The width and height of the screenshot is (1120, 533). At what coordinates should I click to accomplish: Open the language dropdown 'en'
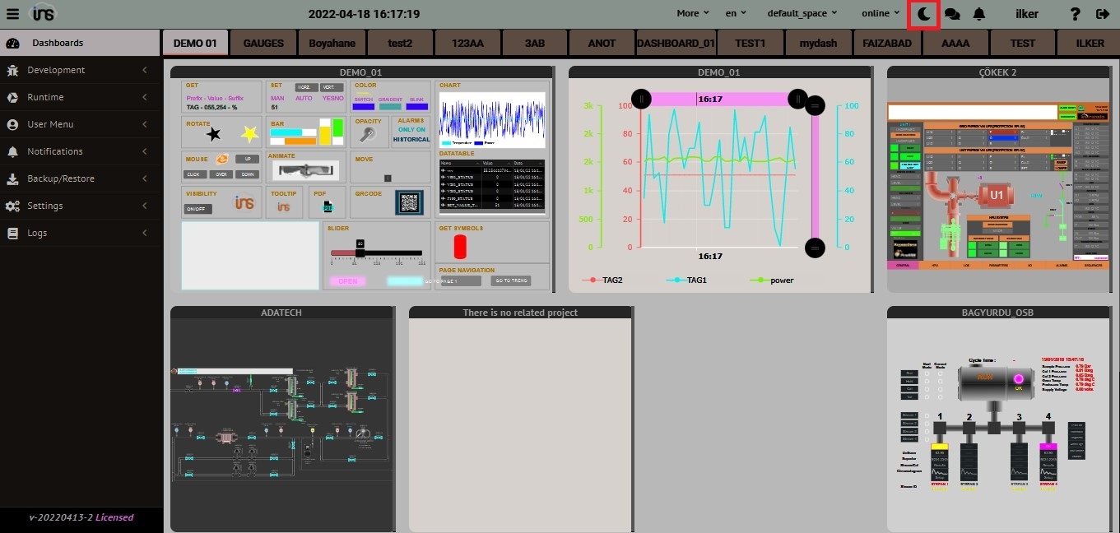736,13
